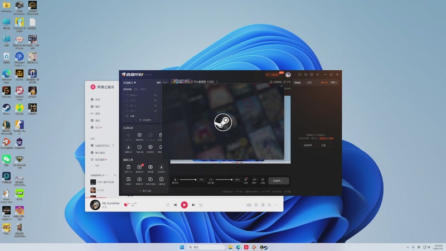Click the three-dots more icon in player bar

277,205
